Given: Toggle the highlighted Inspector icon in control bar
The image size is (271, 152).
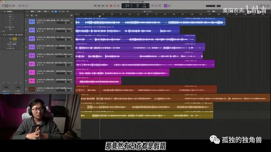Looking at the screenshot, I should coord(7,6).
